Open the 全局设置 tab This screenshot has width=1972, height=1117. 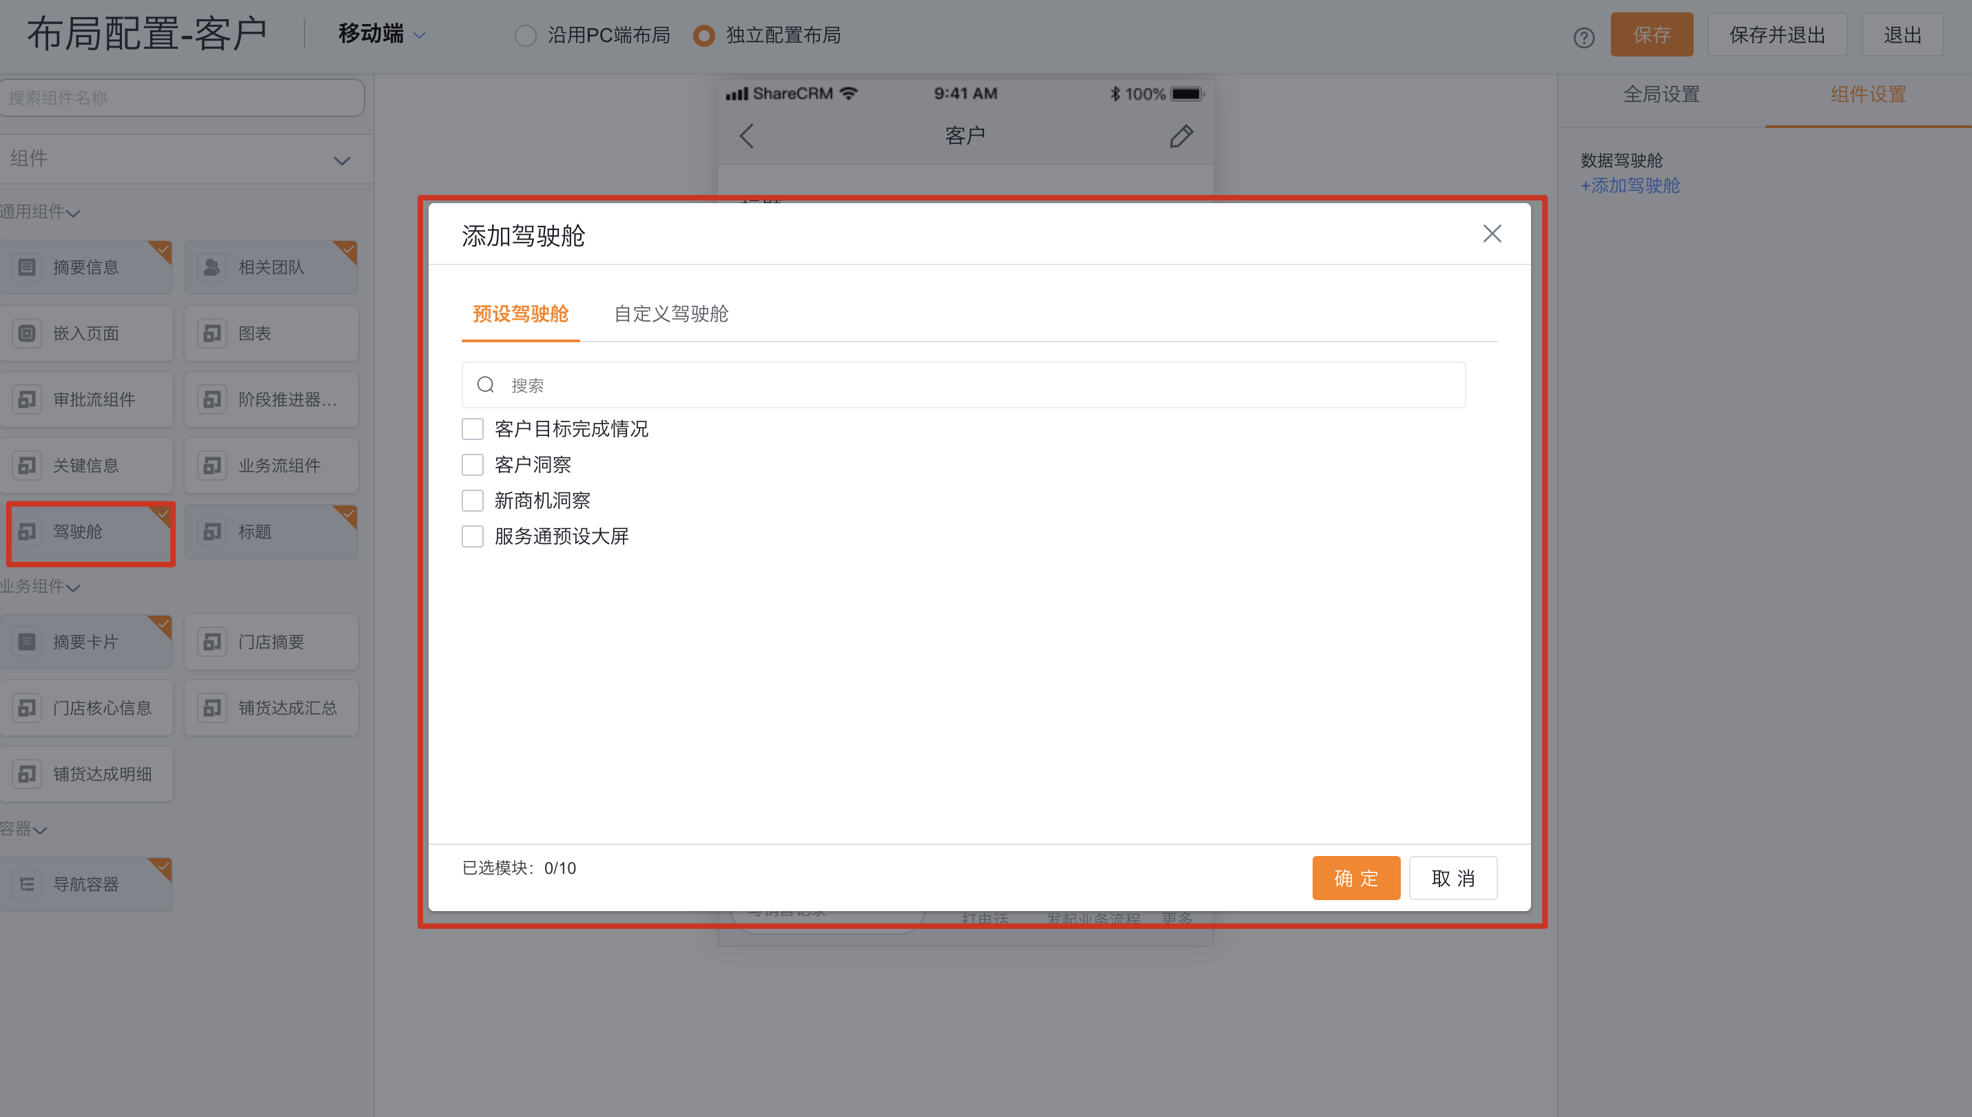tap(1661, 94)
